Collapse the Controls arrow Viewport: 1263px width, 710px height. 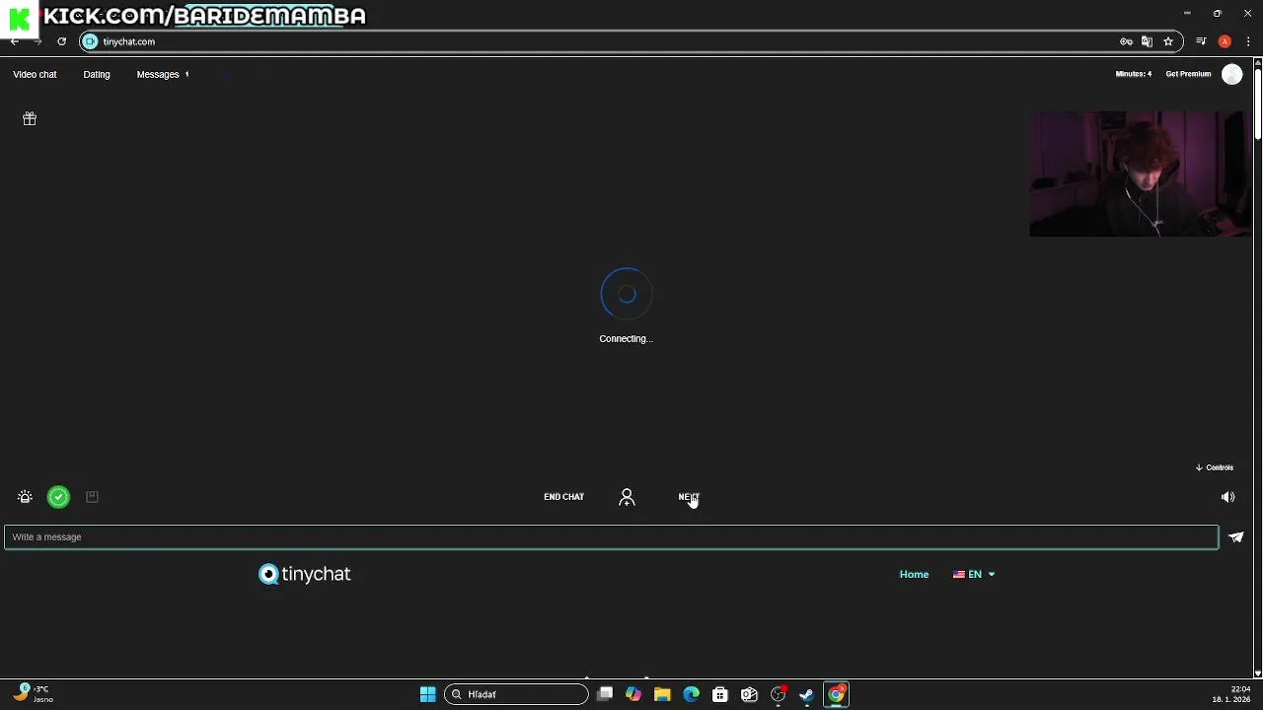tap(1215, 467)
